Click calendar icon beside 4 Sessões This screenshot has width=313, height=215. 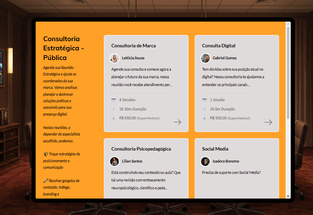coord(113,100)
